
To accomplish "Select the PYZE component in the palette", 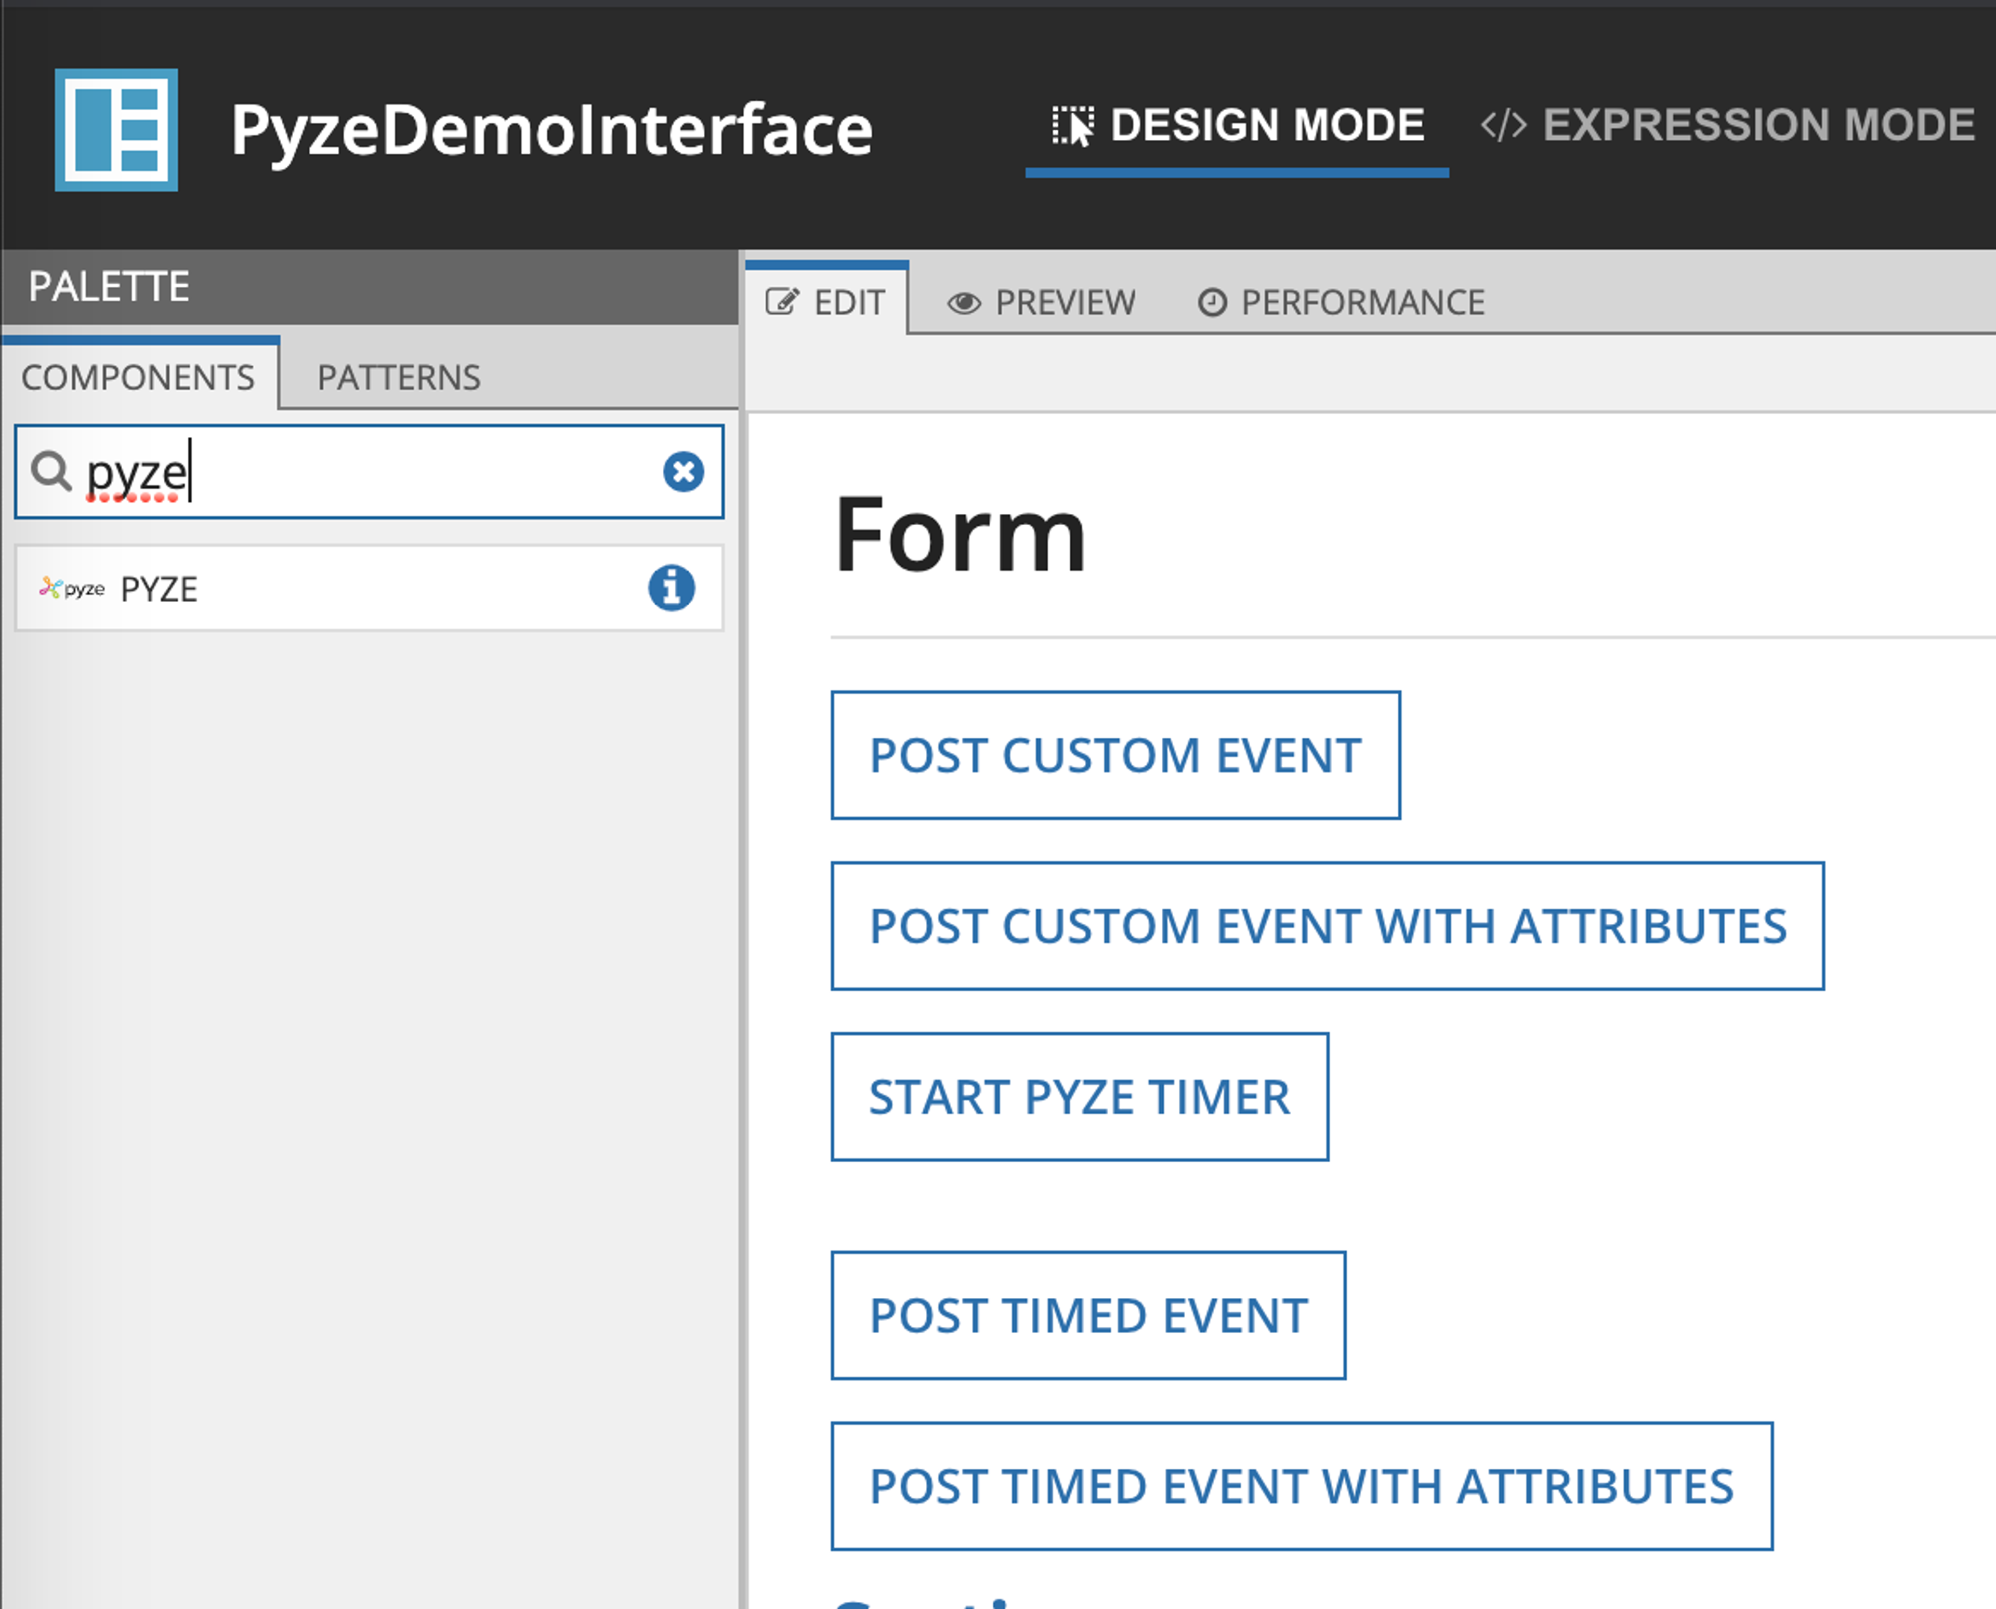I will coord(369,589).
